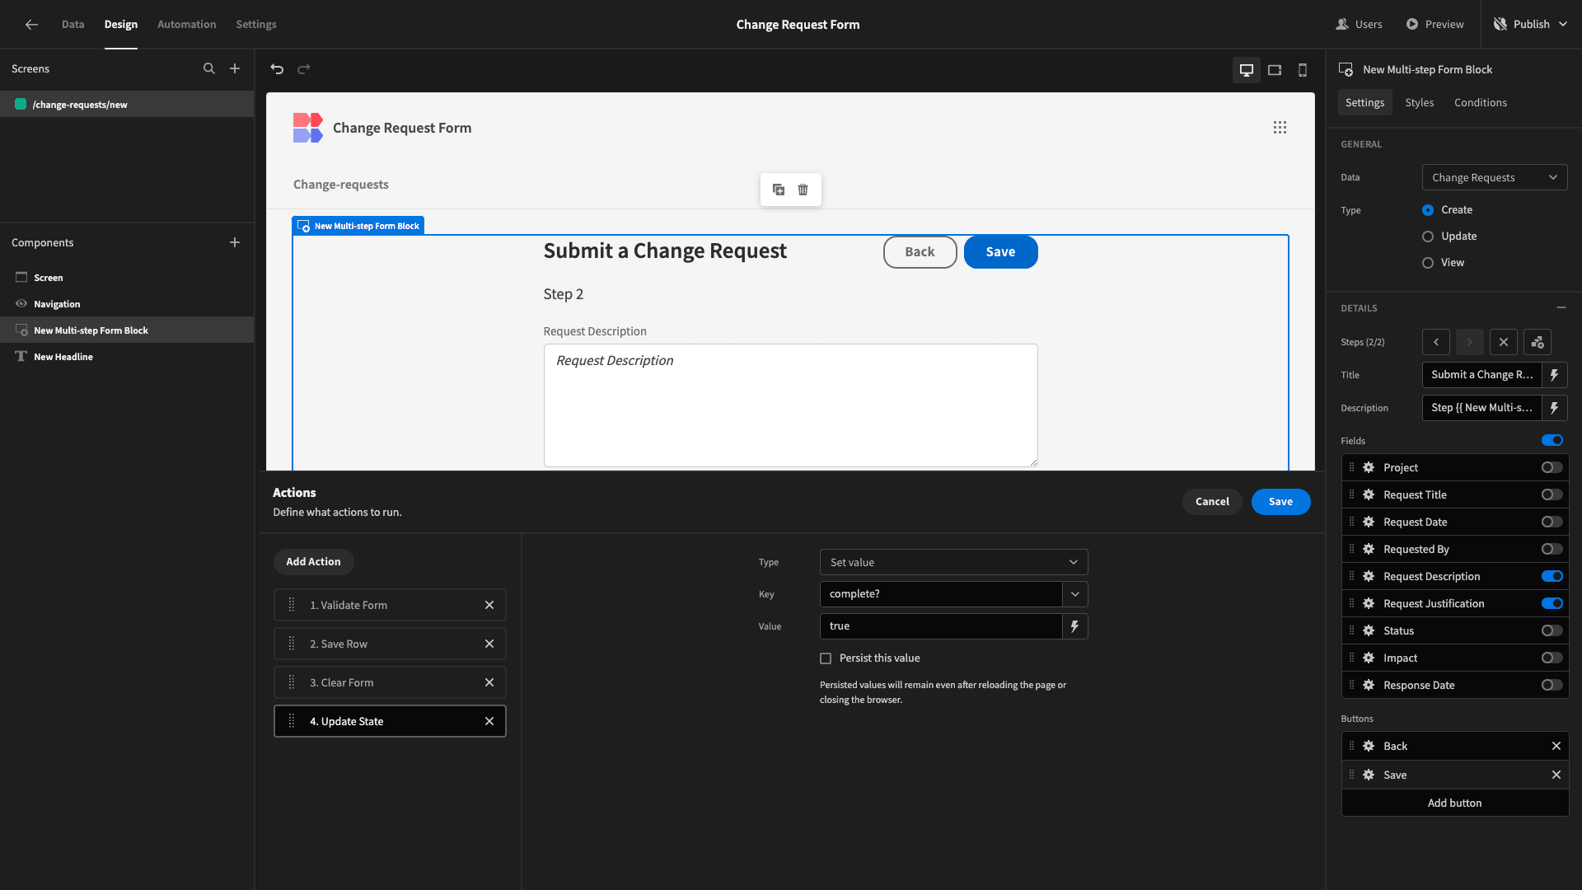Expand the Key dropdown arrow

pyautogui.click(x=1075, y=594)
